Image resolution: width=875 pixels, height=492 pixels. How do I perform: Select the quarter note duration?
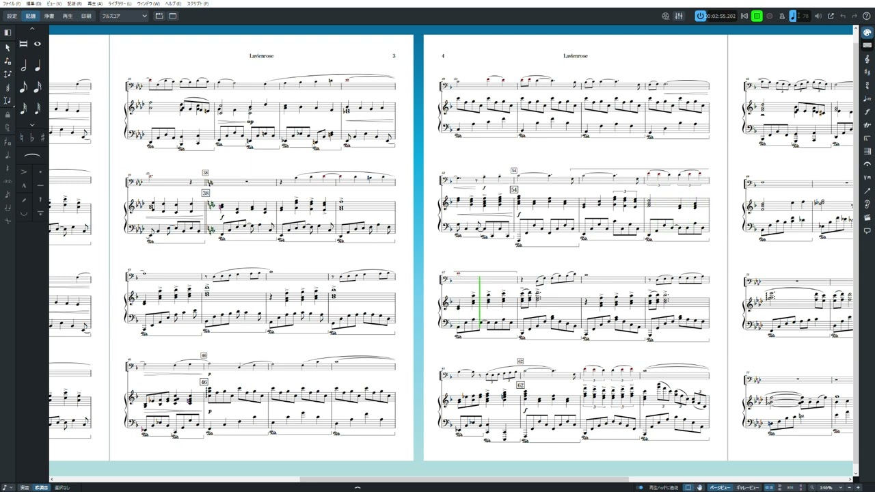pos(38,66)
